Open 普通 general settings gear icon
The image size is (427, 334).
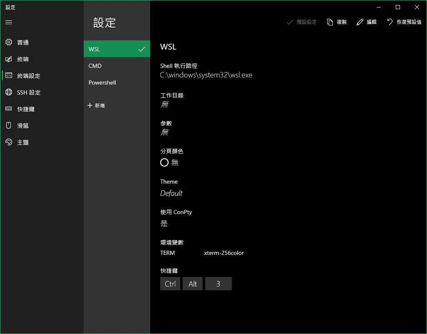(9, 42)
